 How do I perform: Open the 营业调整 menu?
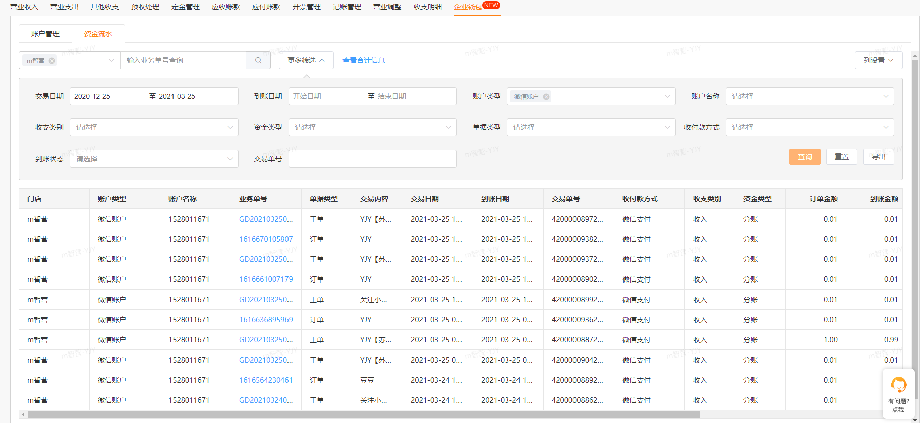pyautogui.click(x=387, y=7)
